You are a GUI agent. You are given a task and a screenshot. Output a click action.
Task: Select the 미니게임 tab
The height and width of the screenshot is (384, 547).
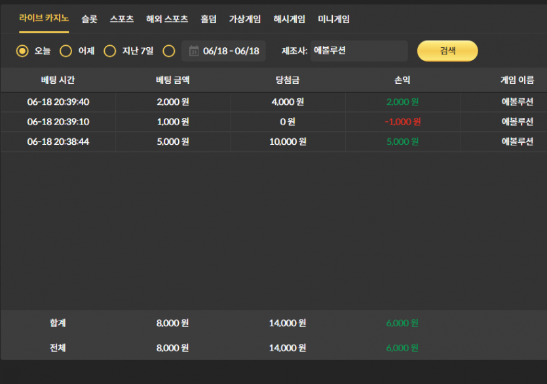click(x=334, y=19)
